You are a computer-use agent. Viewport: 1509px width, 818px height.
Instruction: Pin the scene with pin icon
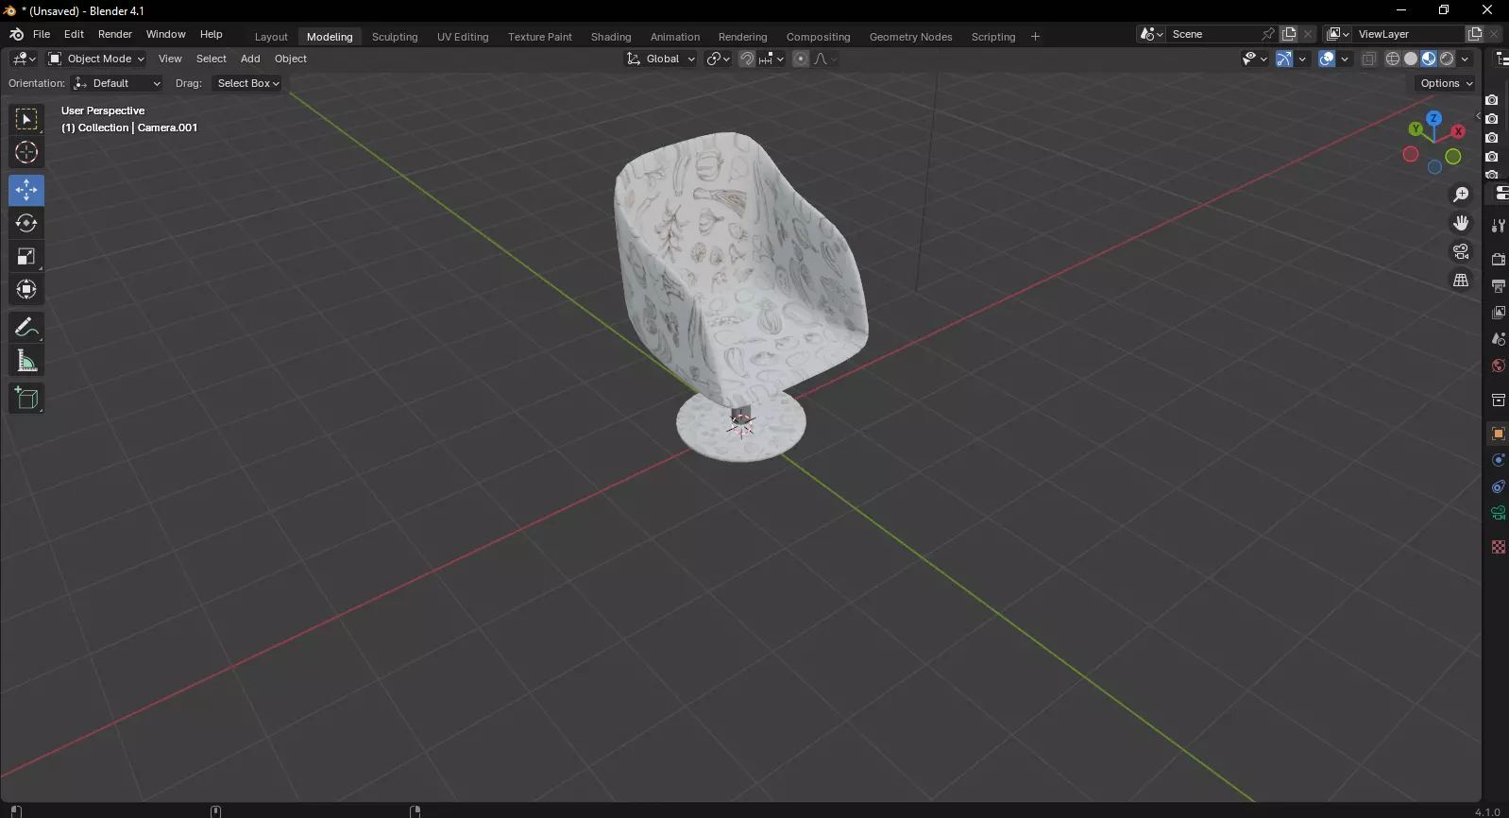tap(1268, 34)
